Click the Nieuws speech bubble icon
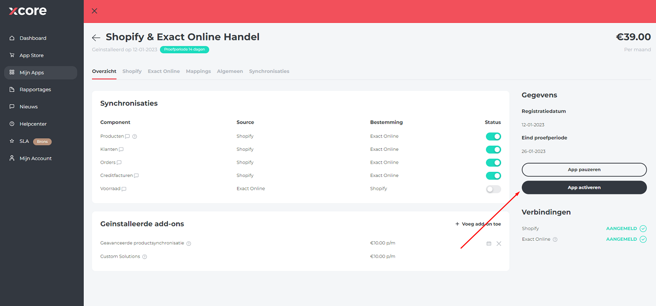Screen dimensions: 656x306 [12, 107]
